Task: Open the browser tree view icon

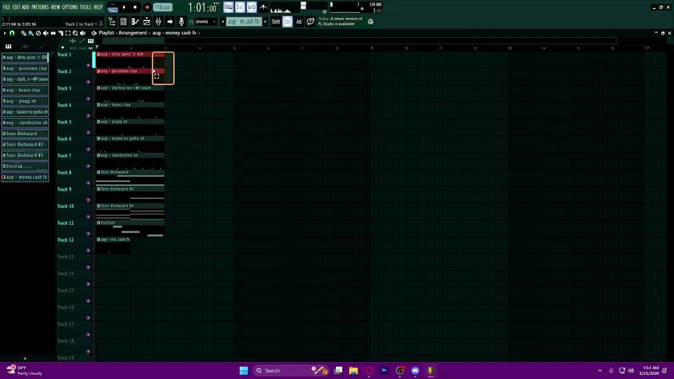Action: pyautogui.click(x=112, y=22)
